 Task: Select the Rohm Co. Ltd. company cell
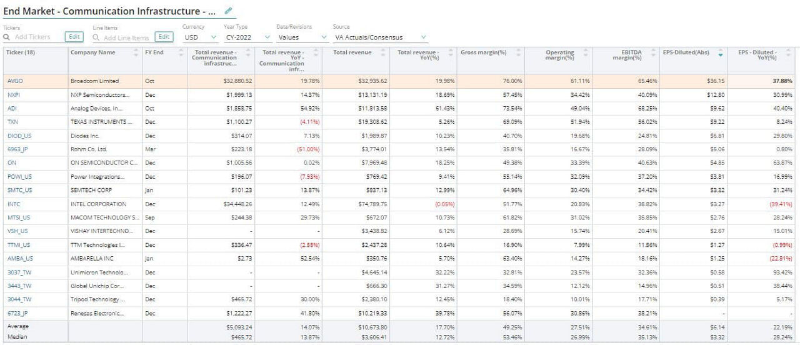tap(105, 149)
